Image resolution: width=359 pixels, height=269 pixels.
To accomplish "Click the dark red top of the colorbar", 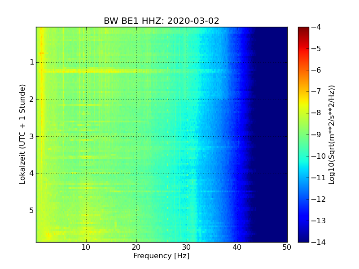I will point(304,30).
